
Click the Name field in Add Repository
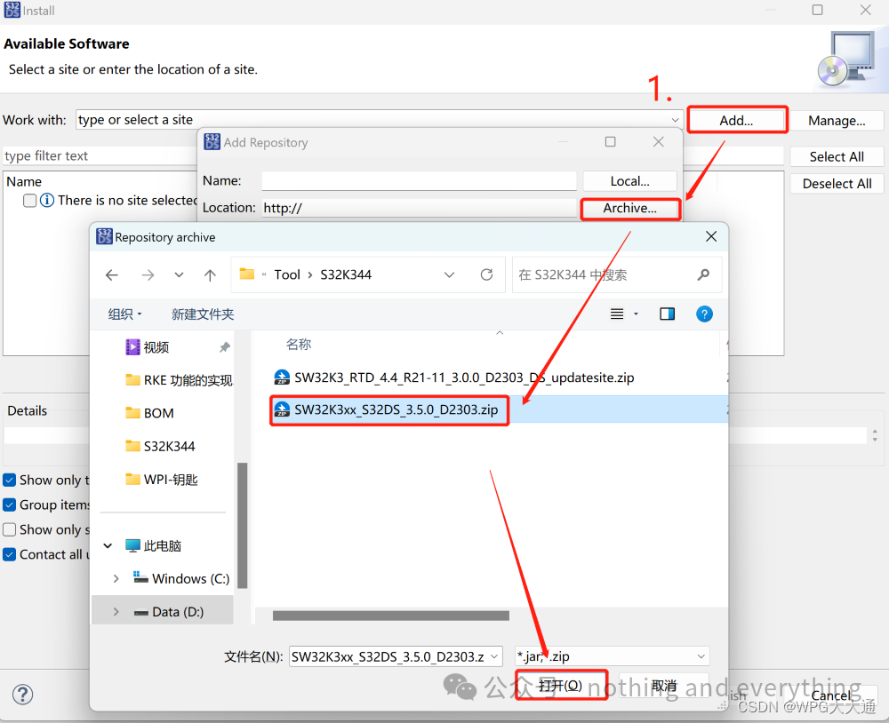(x=419, y=181)
